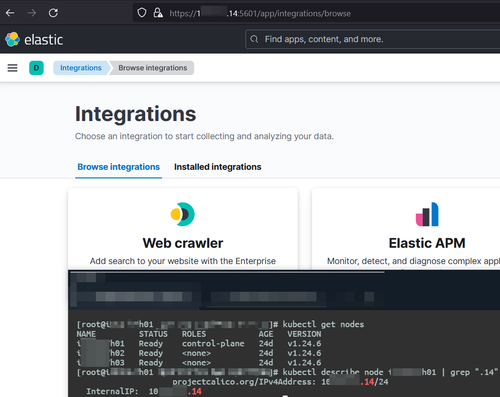500x397 pixels.
Task: Click the Integrations breadcrumb
Action: point(81,68)
